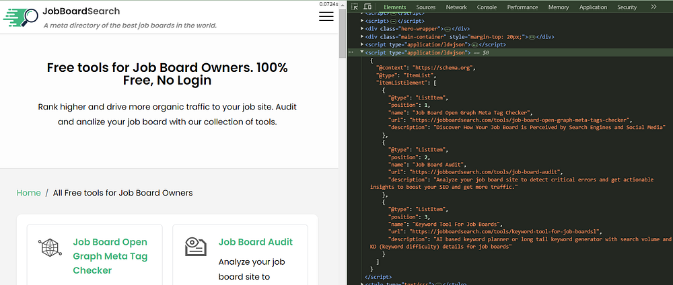Screen dimensions: 673x285
Task: Collapse the selected ld+json script node
Action: (363, 52)
